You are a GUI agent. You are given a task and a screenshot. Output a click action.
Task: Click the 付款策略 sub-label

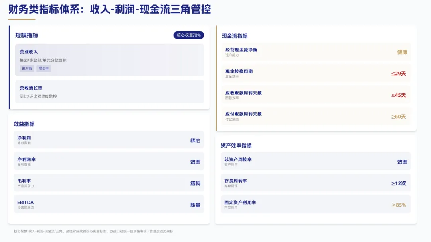click(232, 119)
